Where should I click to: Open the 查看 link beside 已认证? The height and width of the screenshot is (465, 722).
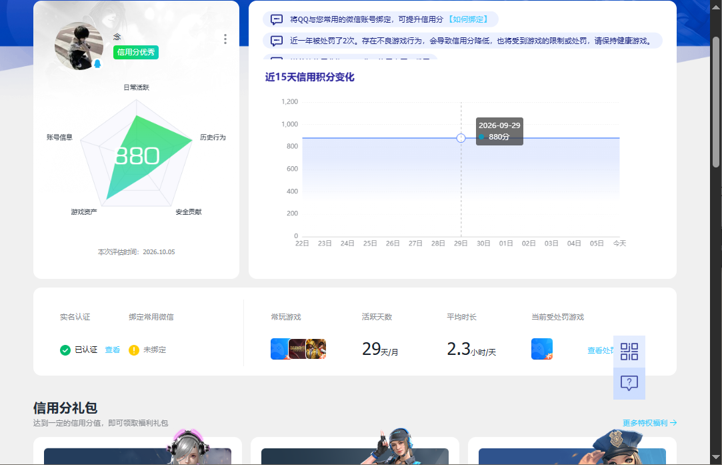[113, 350]
